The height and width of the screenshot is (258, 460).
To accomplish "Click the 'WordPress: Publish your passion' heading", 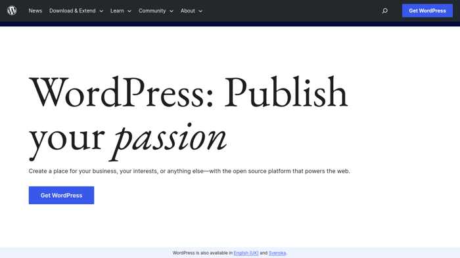I will tap(188, 118).
